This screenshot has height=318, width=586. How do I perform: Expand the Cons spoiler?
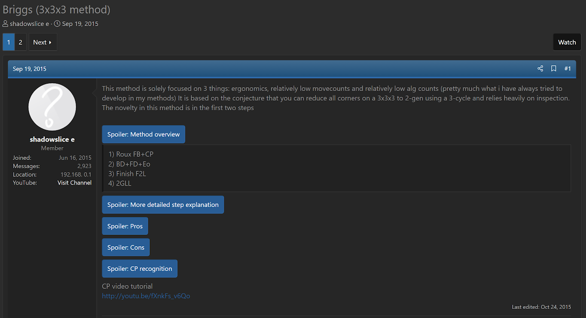126,247
